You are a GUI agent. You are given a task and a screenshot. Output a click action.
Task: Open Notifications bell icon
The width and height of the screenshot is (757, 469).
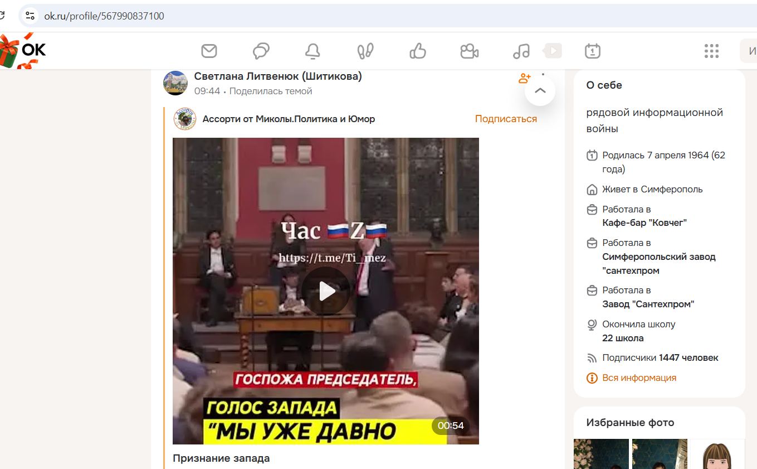(x=312, y=51)
